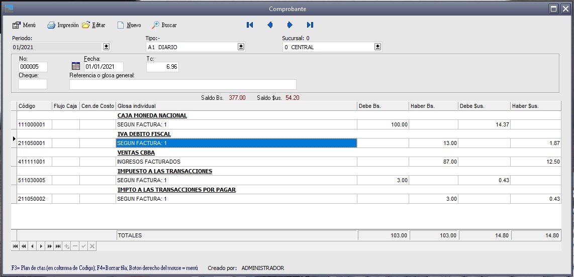Select code cell 211050002
Image resolution: width=574 pixels, height=277 pixels.
[x=34, y=199]
